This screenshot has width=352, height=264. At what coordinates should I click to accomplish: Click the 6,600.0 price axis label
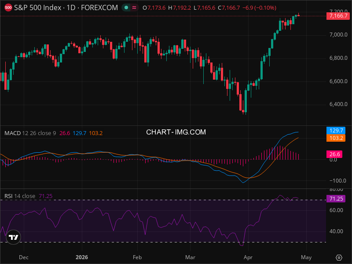coord(338,81)
